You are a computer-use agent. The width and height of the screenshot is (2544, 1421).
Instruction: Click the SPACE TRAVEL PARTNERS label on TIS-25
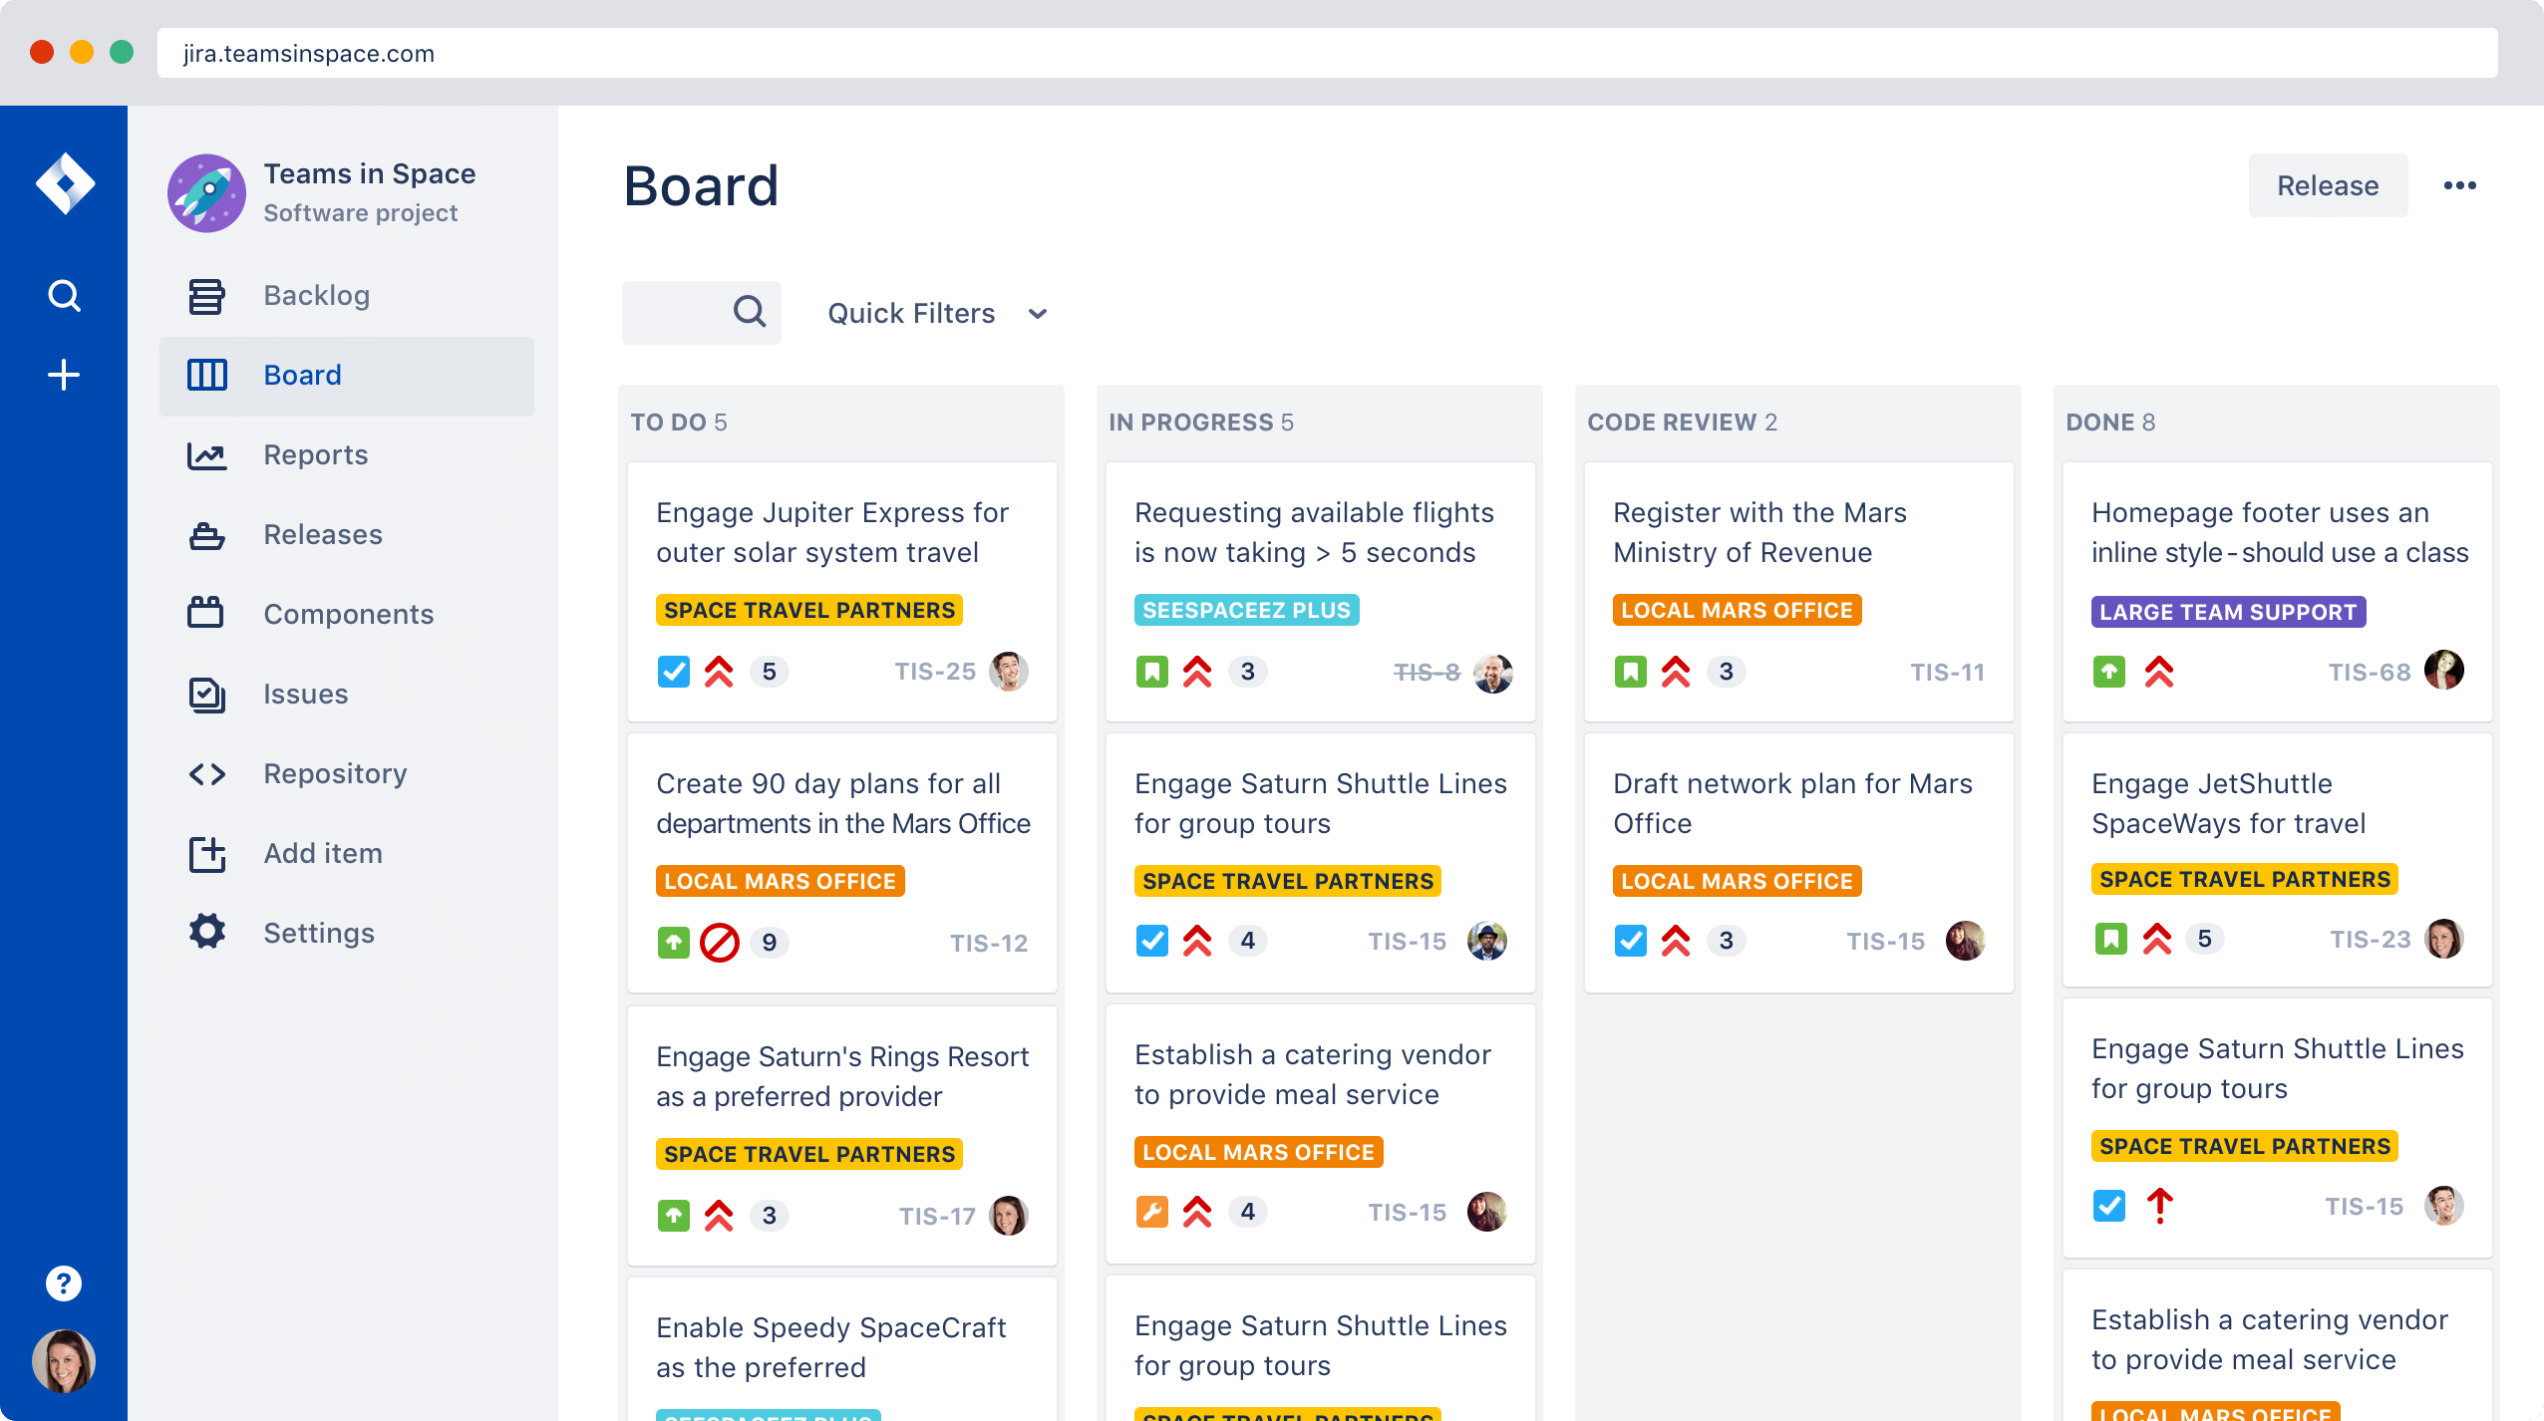pyautogui.click(x=809, y=609)
